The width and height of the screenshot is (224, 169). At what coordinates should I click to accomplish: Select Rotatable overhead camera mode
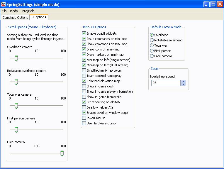(152, 40)
